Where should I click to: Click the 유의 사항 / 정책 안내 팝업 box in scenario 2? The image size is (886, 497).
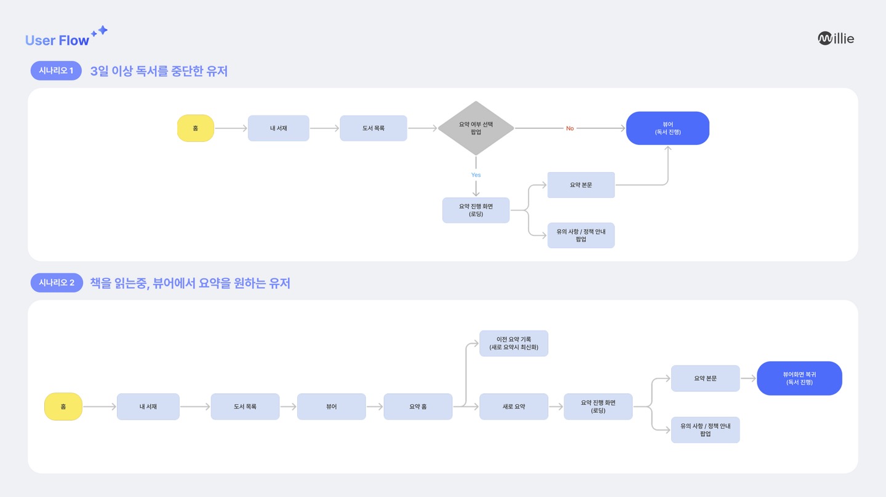[x=705, y=430]
